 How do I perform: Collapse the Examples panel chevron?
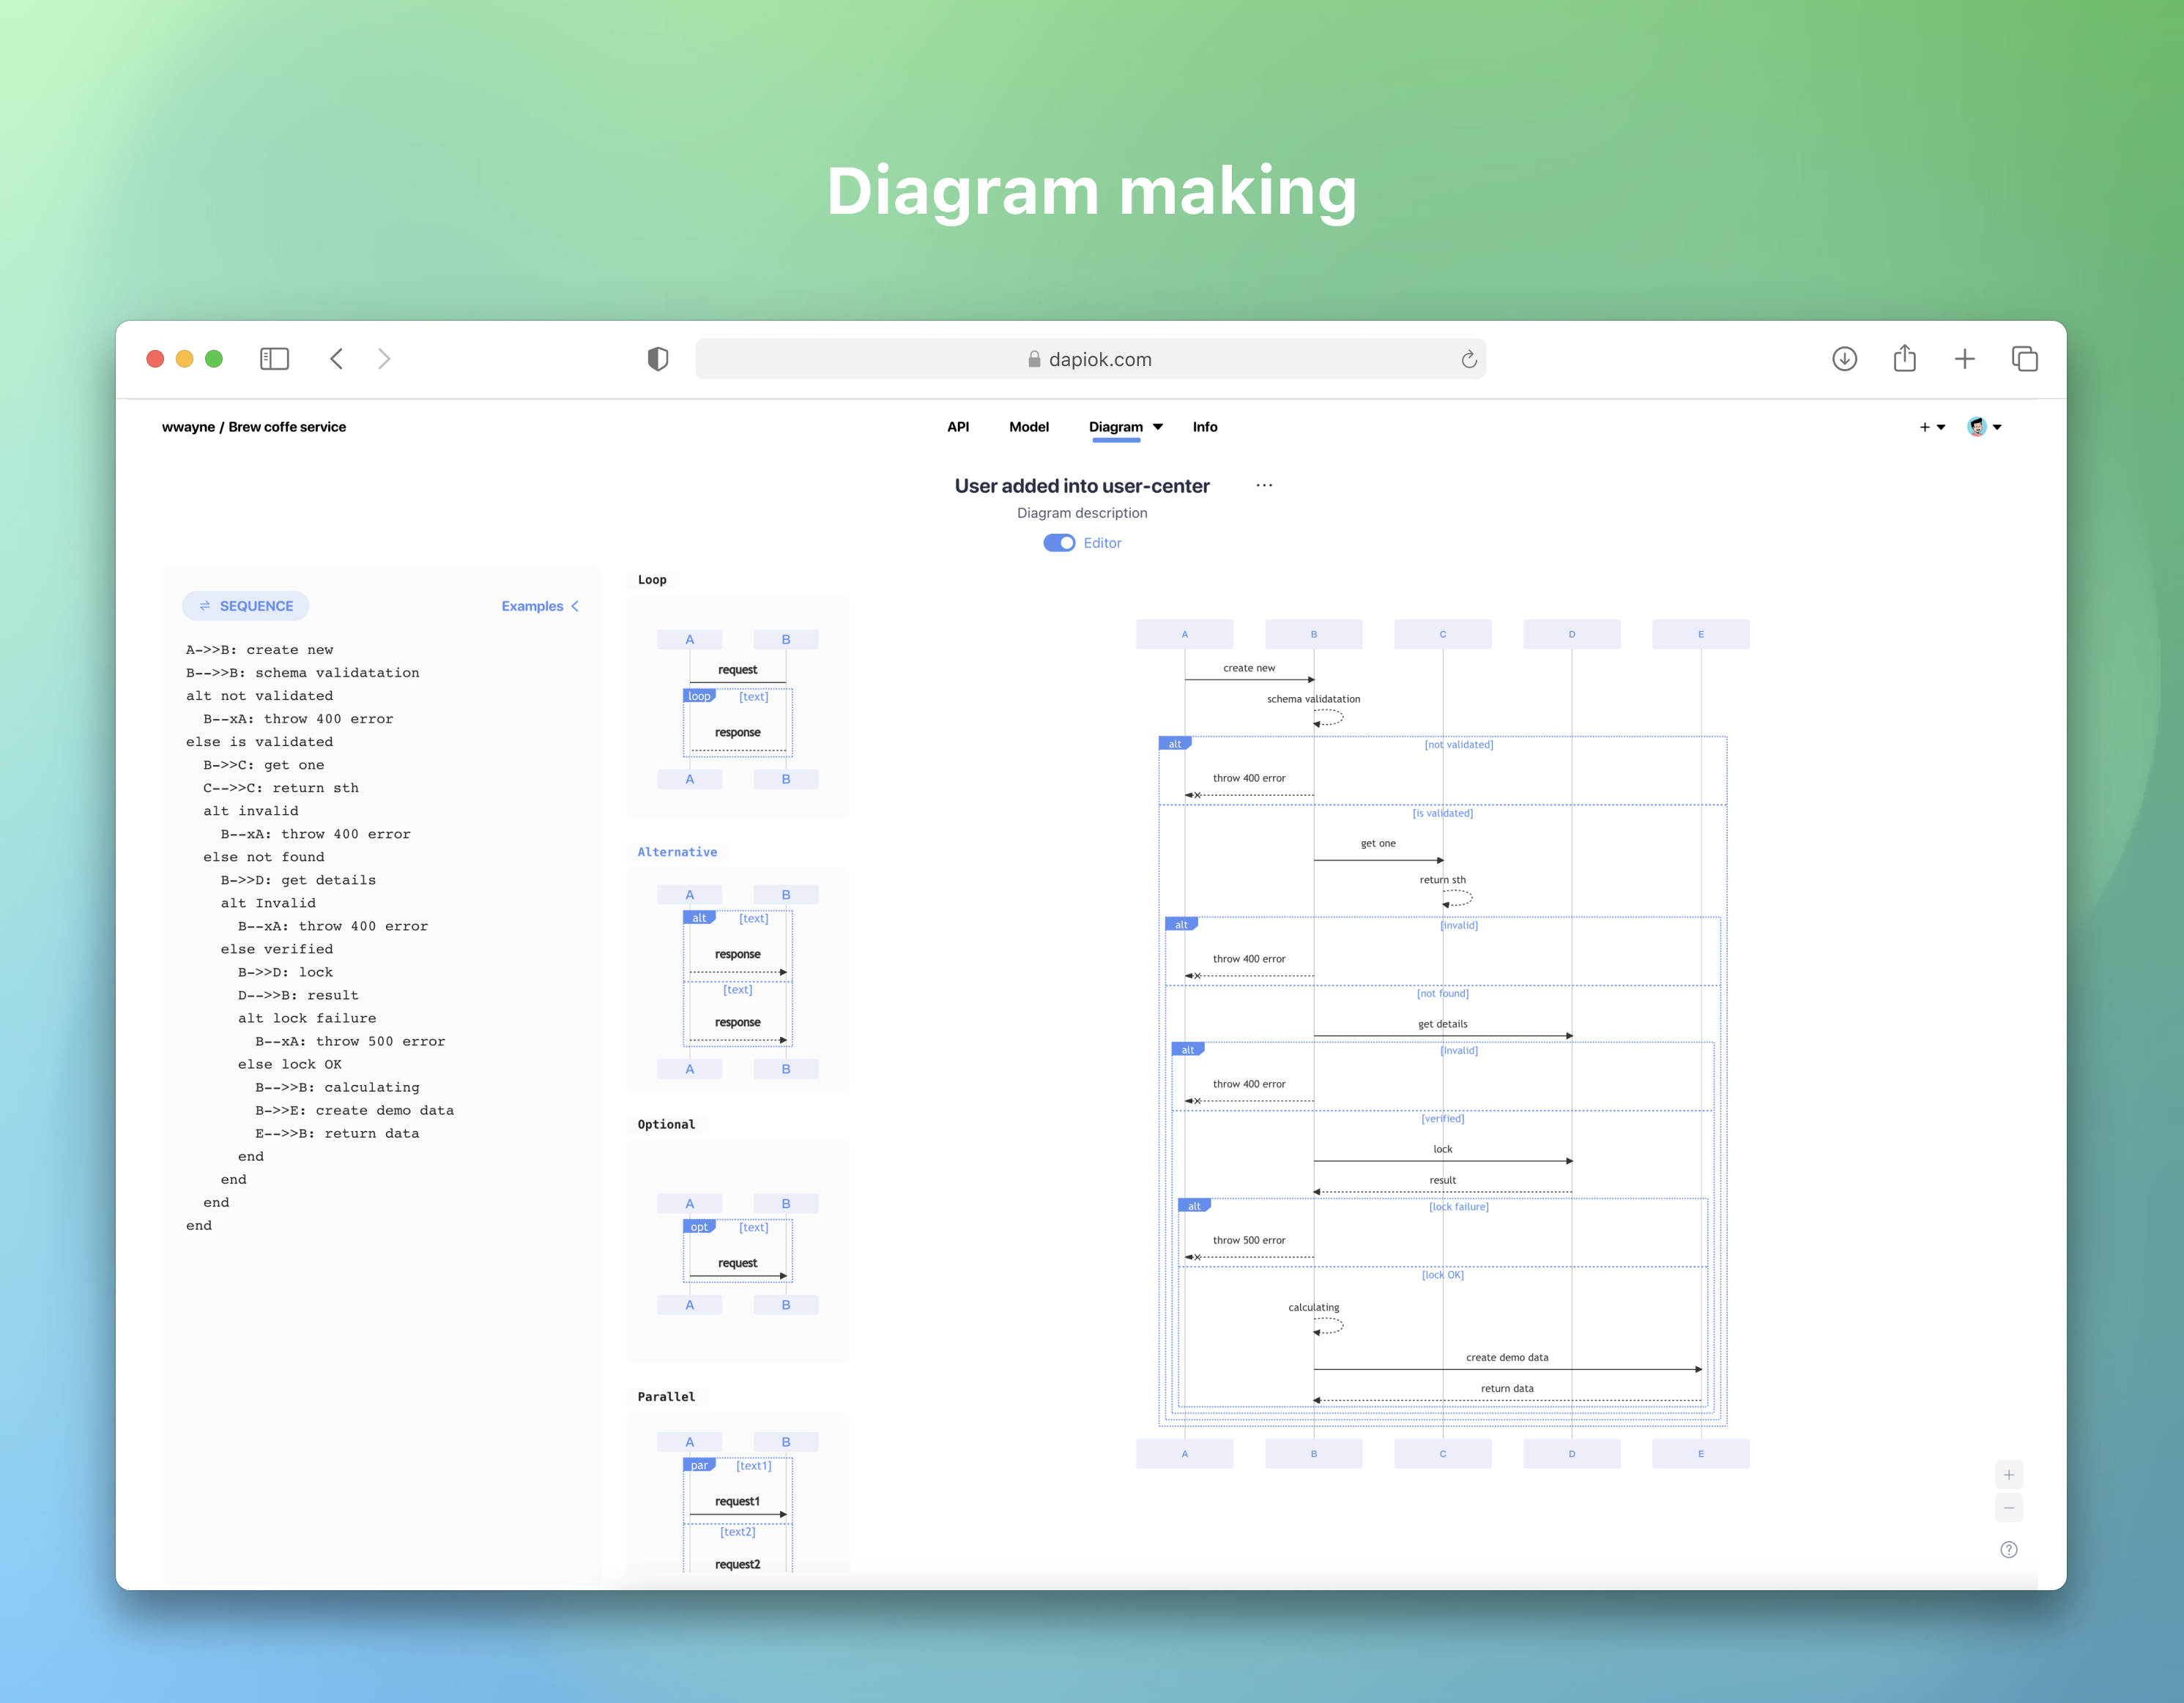pyautogui.click(x=575, y=607)
